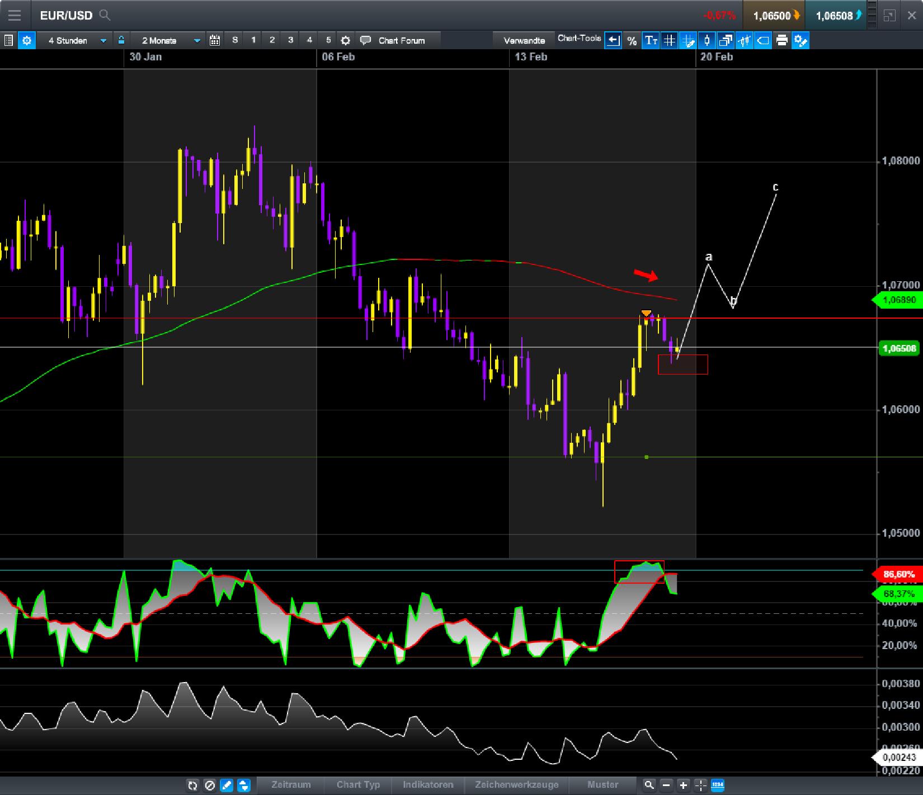This screenshot has width=923, height=795.
Task: Toggle the chart lock padlock icon
Action: pos(121,40)
